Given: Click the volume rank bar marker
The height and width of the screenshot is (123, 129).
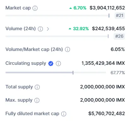Looking at the screenshot, I should (108, 36).
